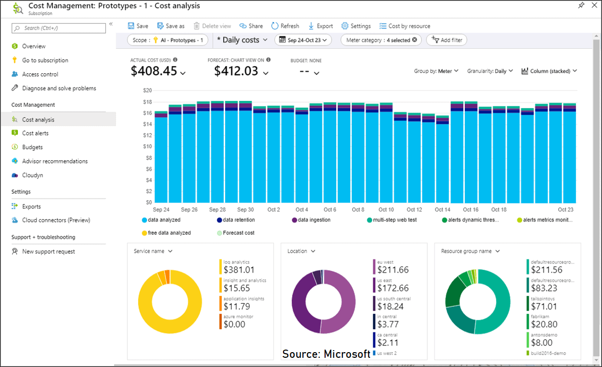
Task: Click inside the sidebar search field
Action: click(58, 28)
